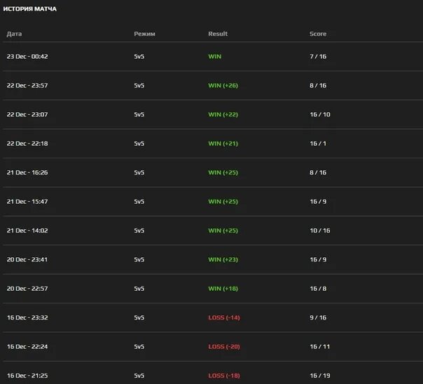Click the Дата column header
This screenshot has width=423, height=384.
[14, 34]
